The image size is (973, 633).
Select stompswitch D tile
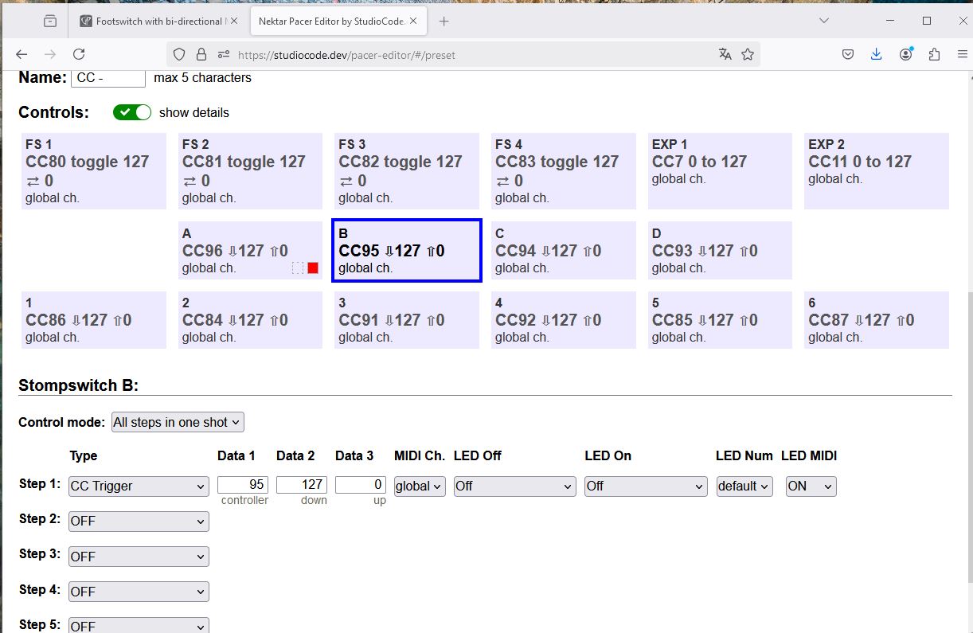[720, 251]
